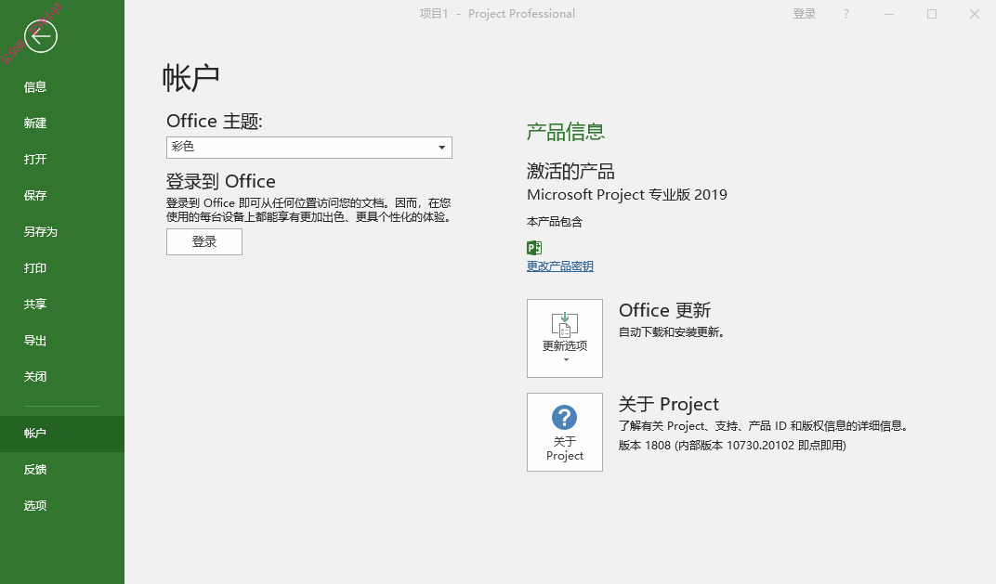Open the help question mark in title bar

click(845, 14)
